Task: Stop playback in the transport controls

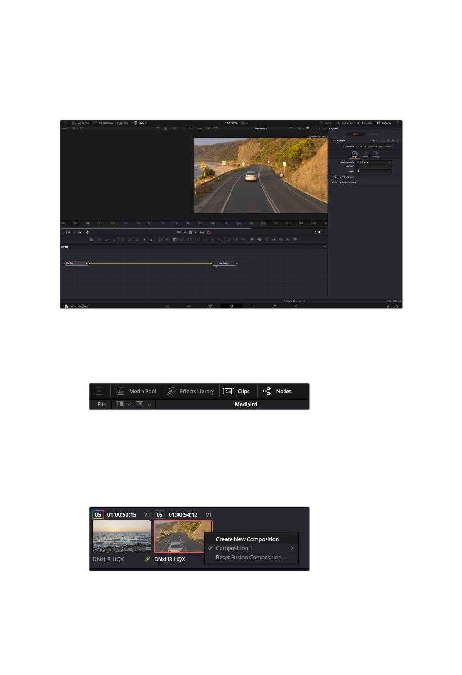Action: tap(190, 232)
